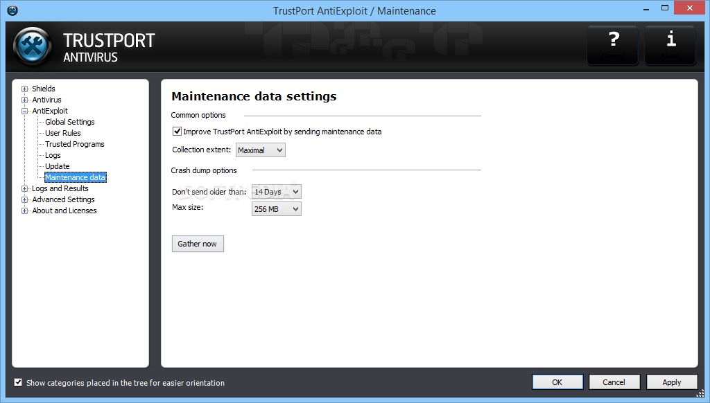Select Trusted Programs in the tree
Image resolution: width=710 pixels, height=403 pixels.
pyautogui.click(x=75, y=144)
